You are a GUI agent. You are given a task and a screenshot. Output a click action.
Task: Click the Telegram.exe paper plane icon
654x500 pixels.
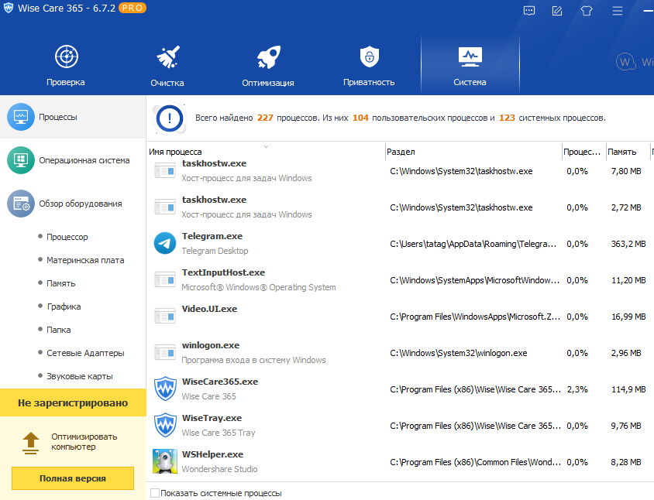pyautogui.click(x=165, y=243)
